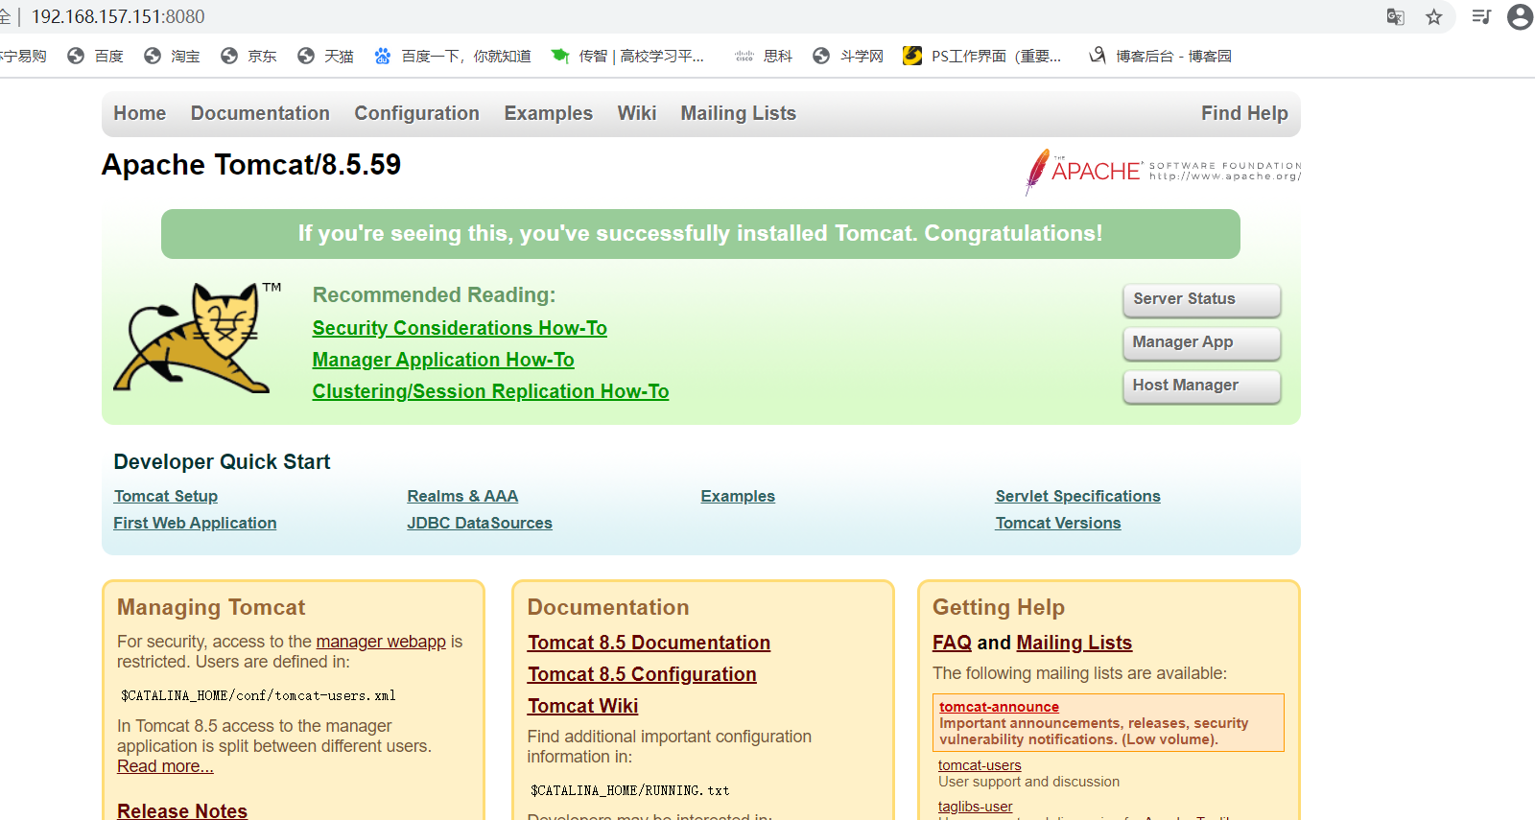The image size is (1535, 820).
Task: Open Configuration in the top navigation bar
Action: (x=417, y=113)
